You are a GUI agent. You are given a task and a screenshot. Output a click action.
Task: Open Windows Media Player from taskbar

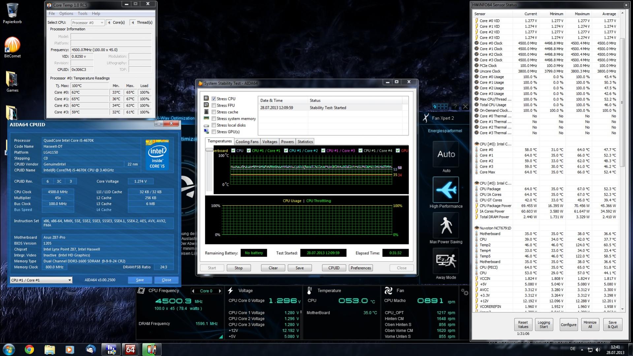click(70, 349)
